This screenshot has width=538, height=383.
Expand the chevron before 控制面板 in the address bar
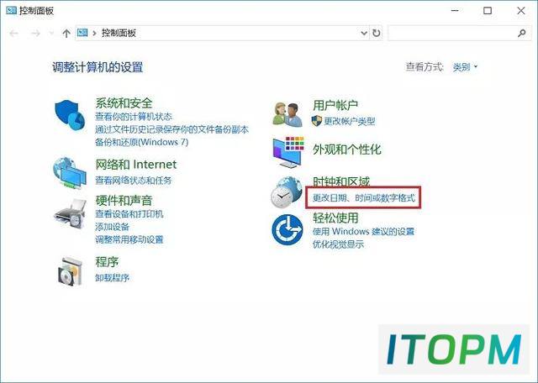(94, 34)
